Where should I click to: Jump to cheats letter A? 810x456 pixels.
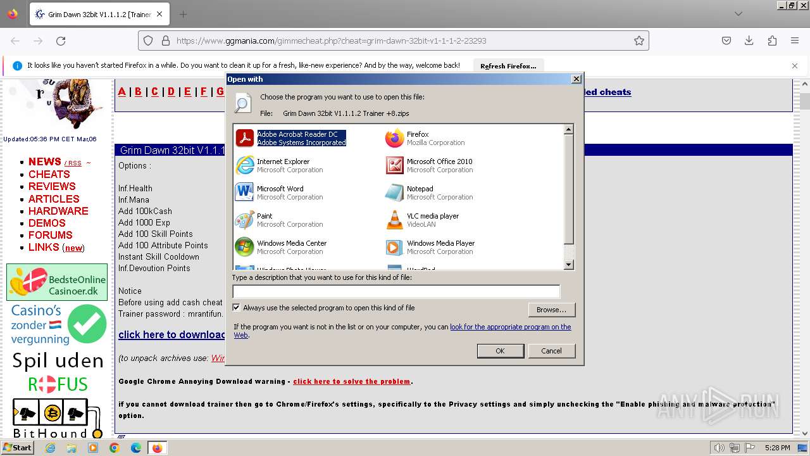pos(122,92)
